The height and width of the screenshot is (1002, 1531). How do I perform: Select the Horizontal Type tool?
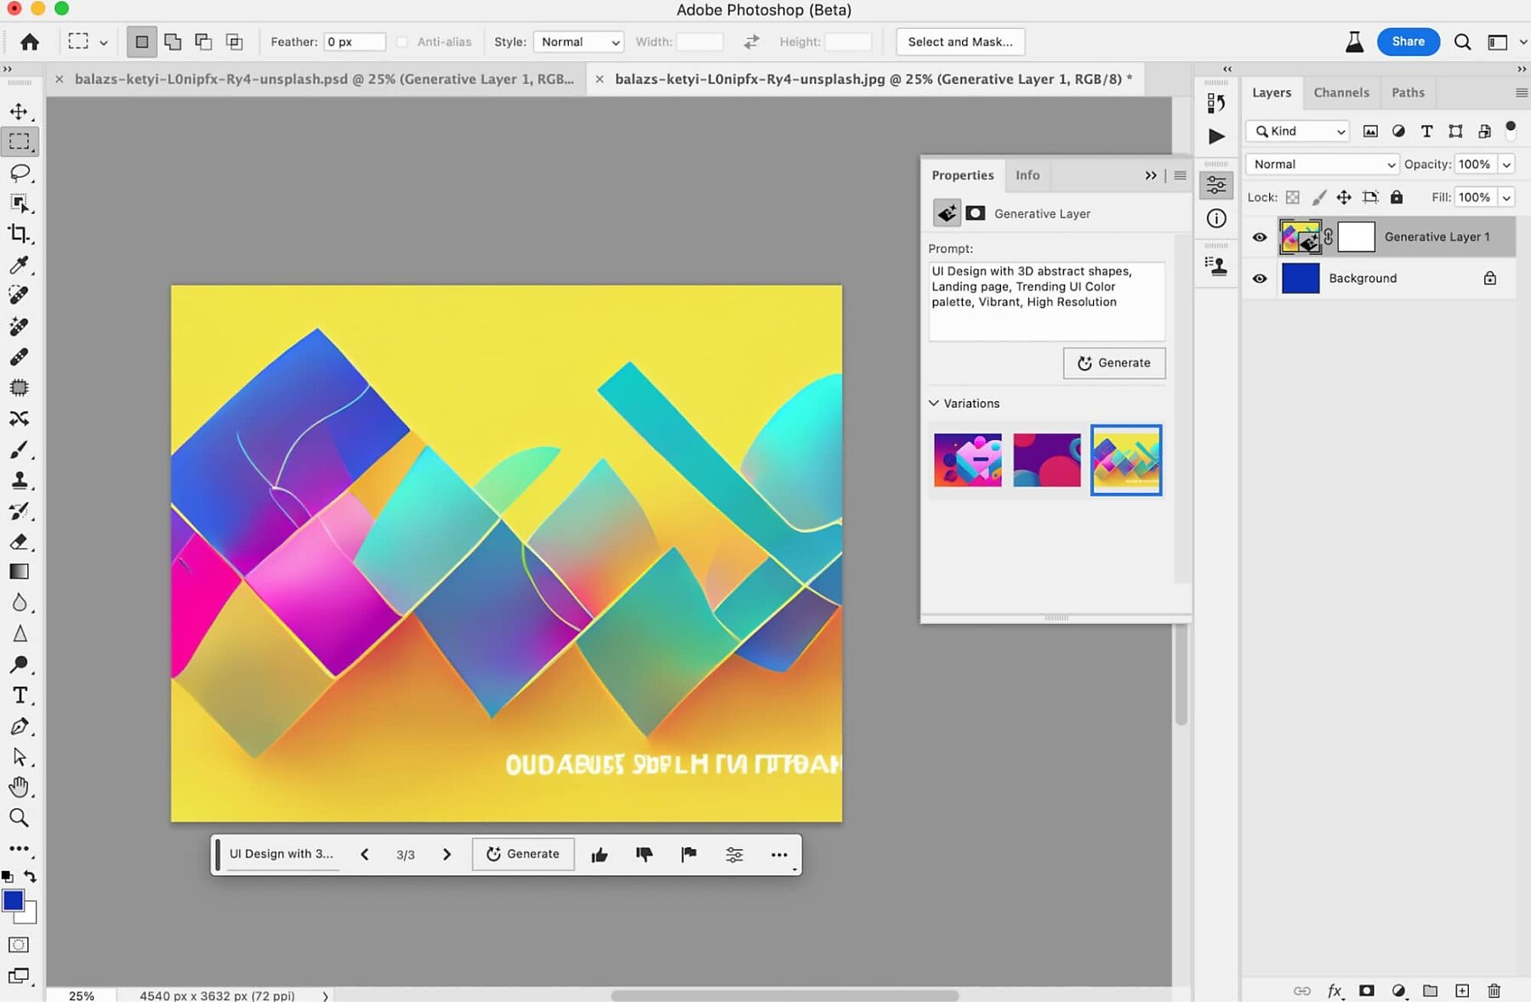[x=19, y=695]
